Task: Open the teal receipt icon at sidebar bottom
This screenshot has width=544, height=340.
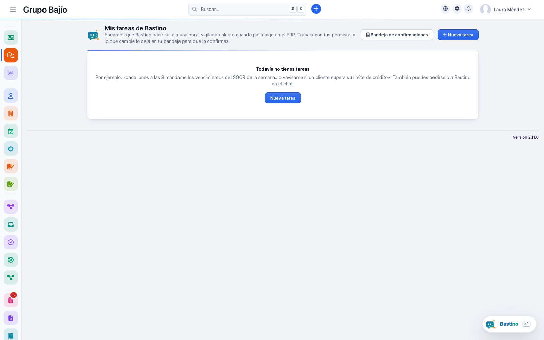Action: (x=11, y=335)
